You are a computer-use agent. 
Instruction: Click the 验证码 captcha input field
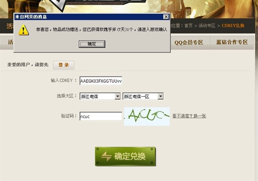pyautogui.click(x=101, y=116)
